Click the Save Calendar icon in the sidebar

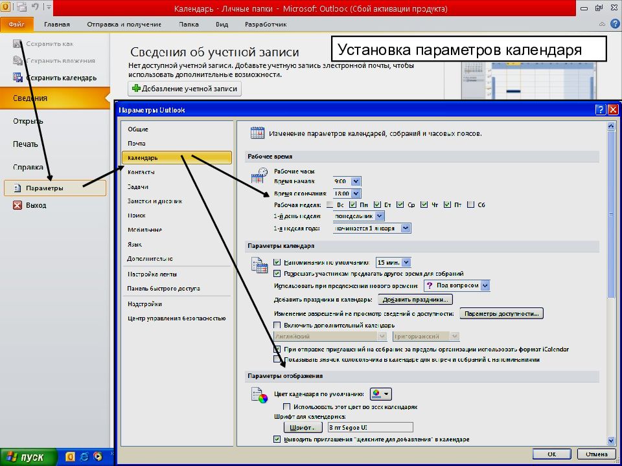pyautogui.click(x=17, y=77)
